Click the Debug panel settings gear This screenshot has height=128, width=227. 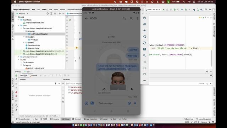click(207, 71)
